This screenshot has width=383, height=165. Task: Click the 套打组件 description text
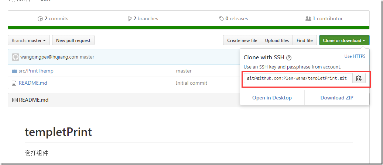(37, 153)
